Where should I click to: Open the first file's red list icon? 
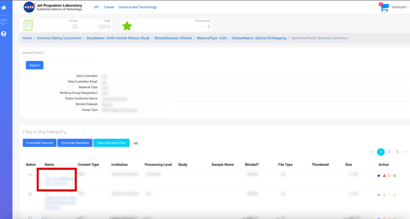tap(389, 176)
